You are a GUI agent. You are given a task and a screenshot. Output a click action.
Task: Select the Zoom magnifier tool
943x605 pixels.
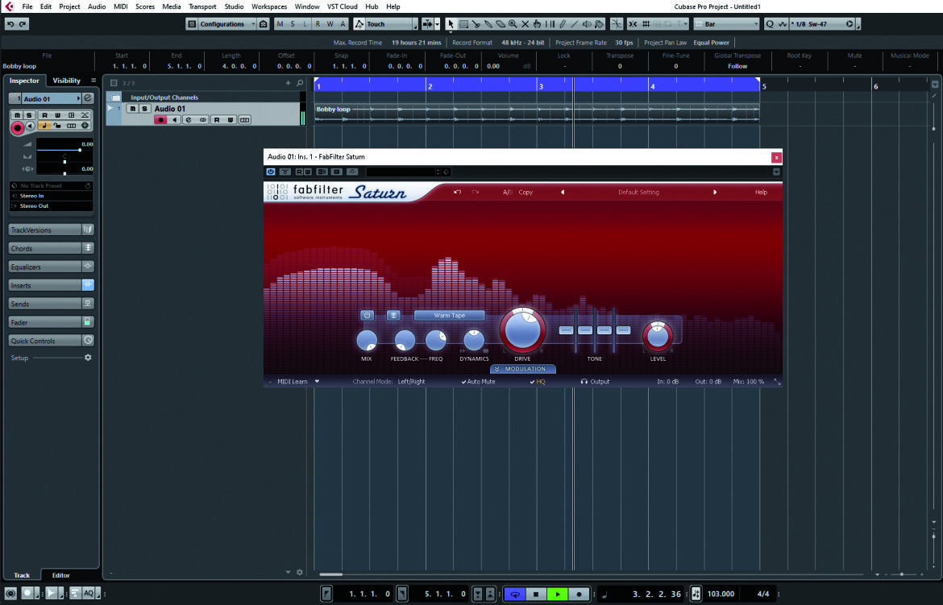(x=513, y=24)
